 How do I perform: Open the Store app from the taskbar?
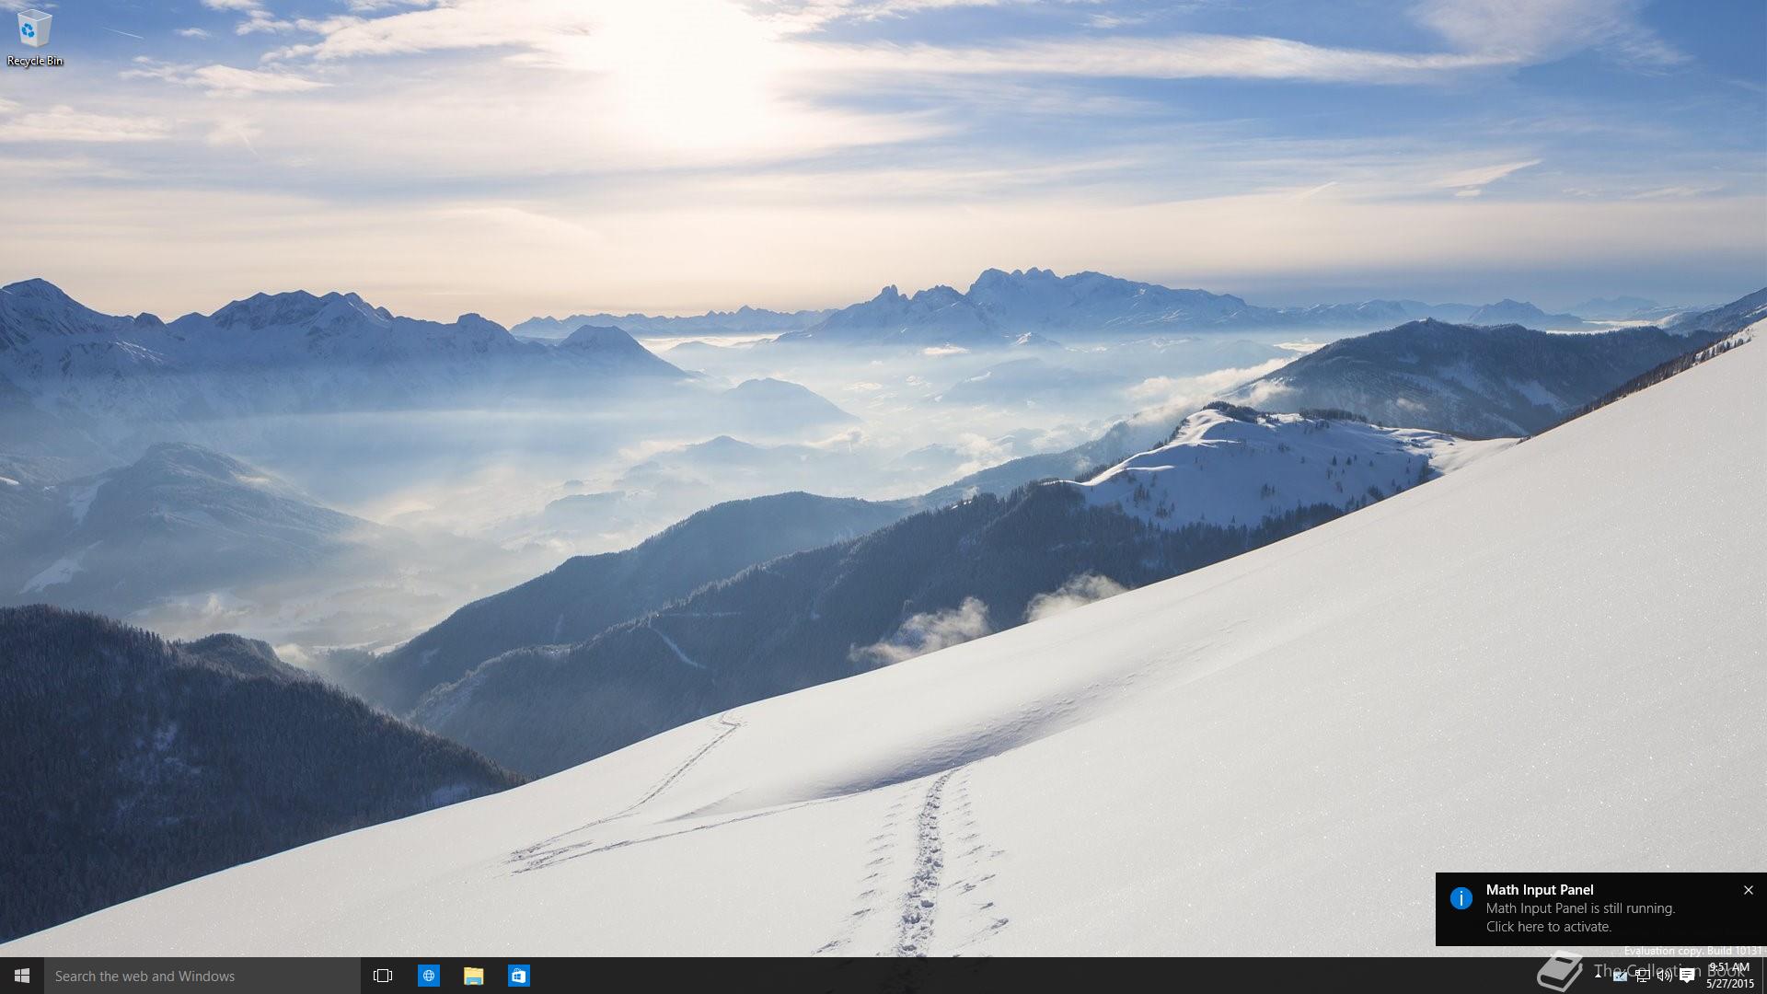(x=518, y=976)
